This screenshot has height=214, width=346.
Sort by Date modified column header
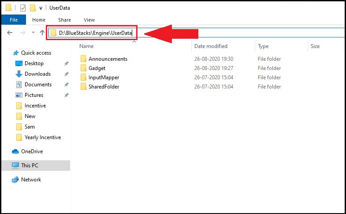click(x=211, y=46)
